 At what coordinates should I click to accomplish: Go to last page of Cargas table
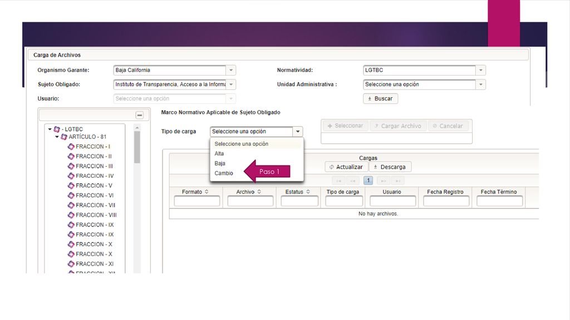(397, 181)
